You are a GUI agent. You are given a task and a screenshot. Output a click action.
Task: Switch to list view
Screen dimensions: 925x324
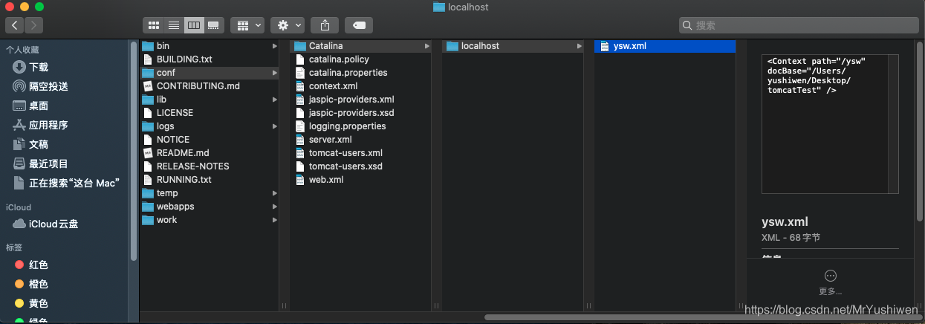tap(173, 25)
